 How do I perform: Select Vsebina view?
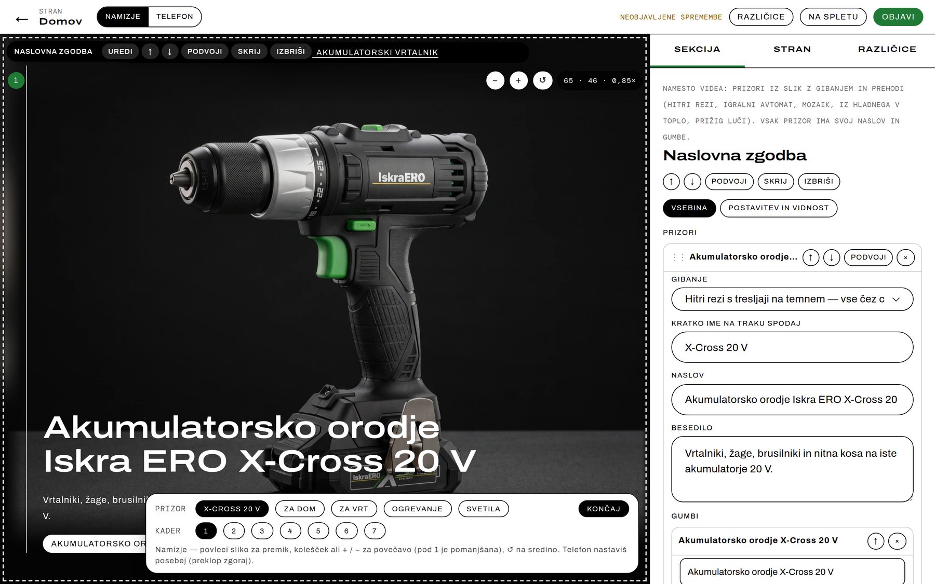pyautogui.click(x=689, y=208)
